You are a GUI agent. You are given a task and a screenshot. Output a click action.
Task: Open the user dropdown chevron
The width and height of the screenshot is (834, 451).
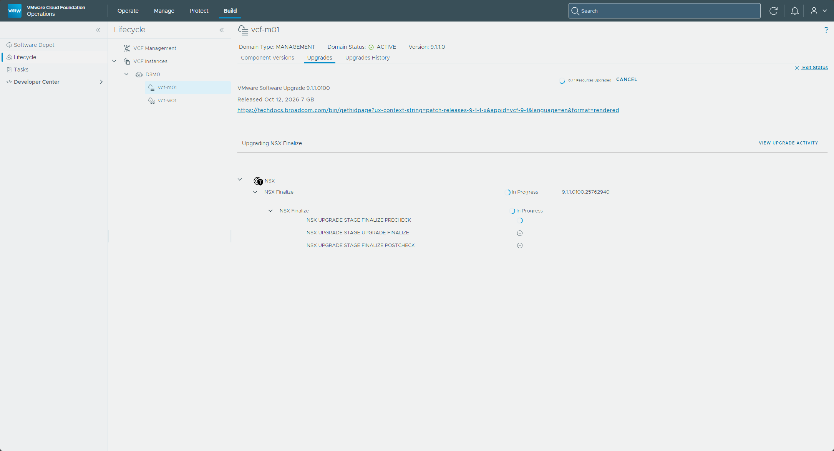tap(825, 11)
